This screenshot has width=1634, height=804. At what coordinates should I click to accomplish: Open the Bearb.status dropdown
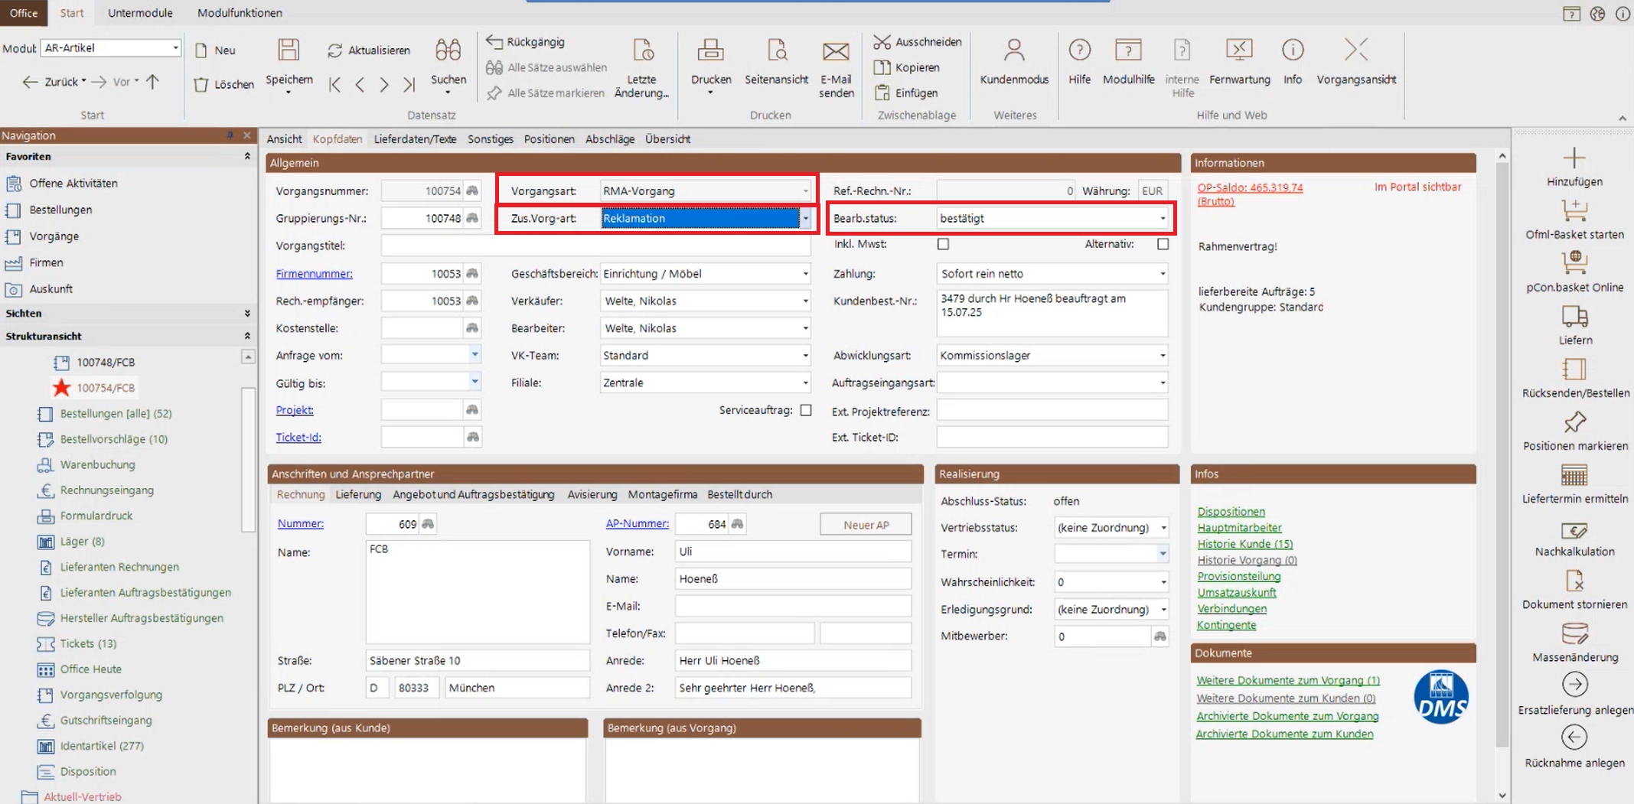(x=1163, y=219)
